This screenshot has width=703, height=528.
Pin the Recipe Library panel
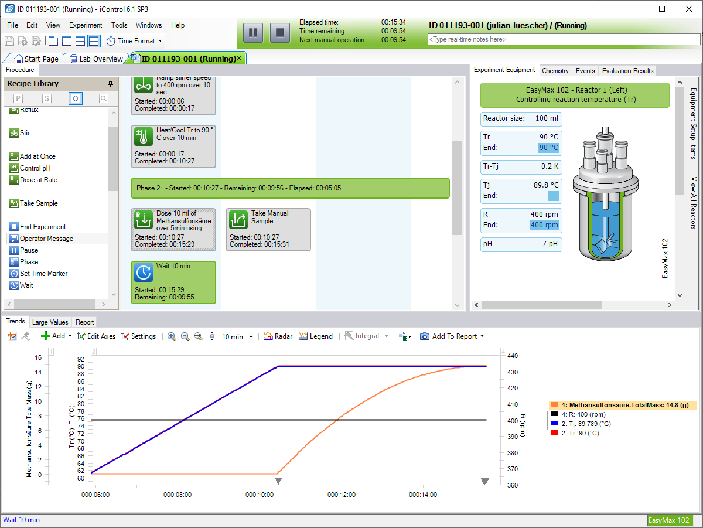(110, 84)
